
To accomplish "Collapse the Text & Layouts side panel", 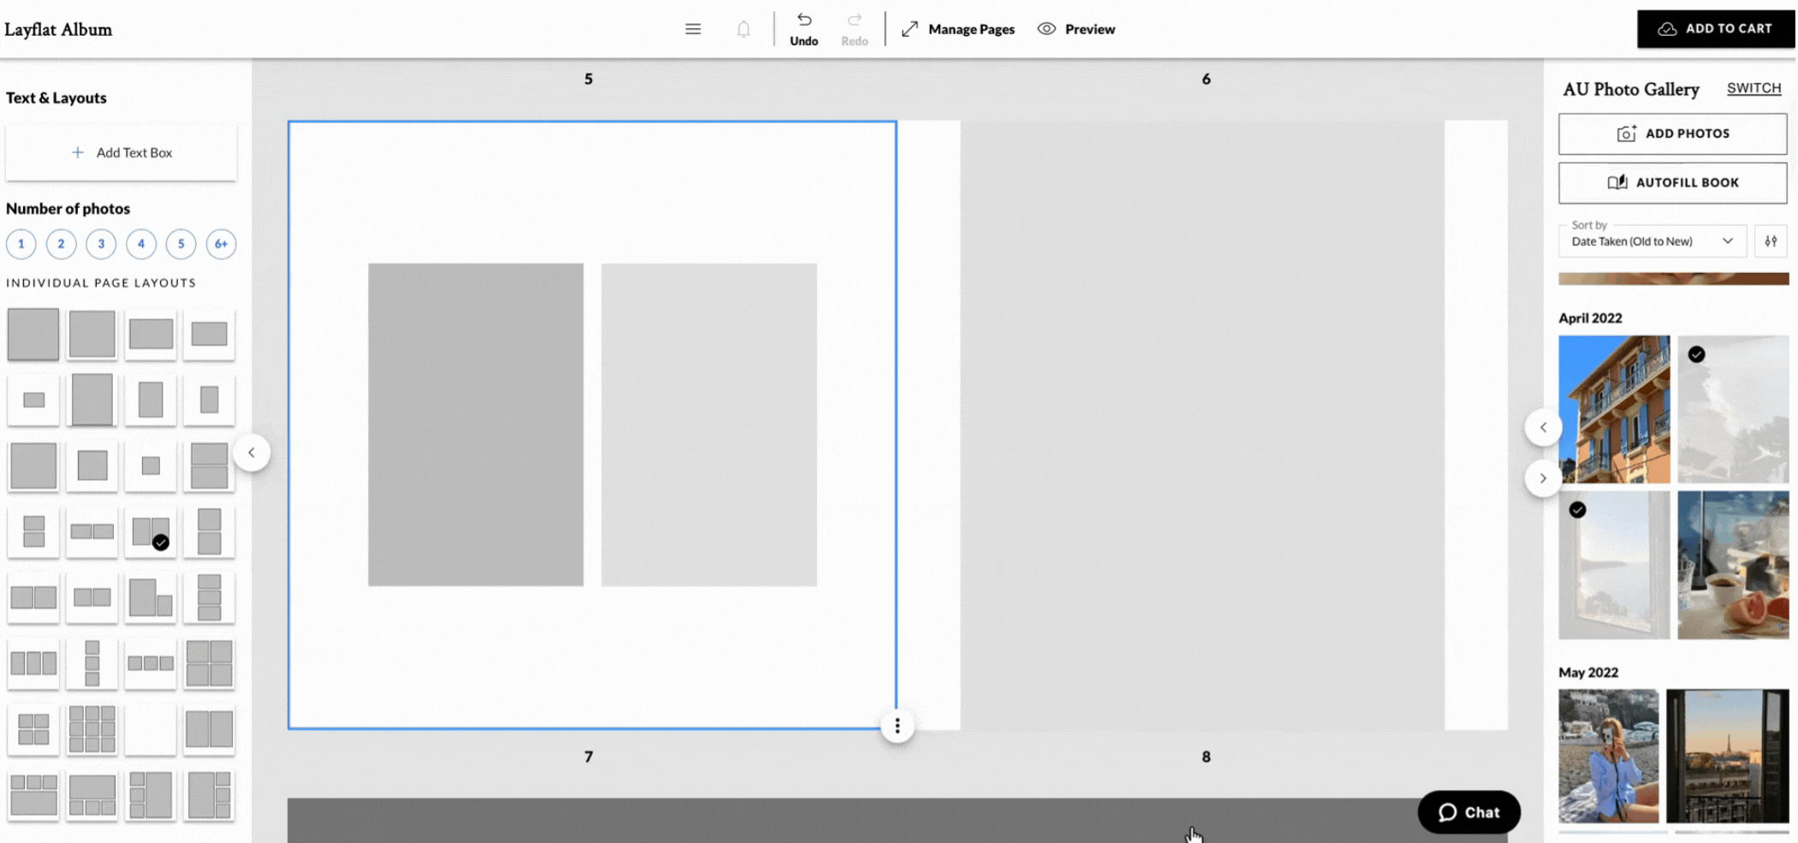I will coord(253,452).
